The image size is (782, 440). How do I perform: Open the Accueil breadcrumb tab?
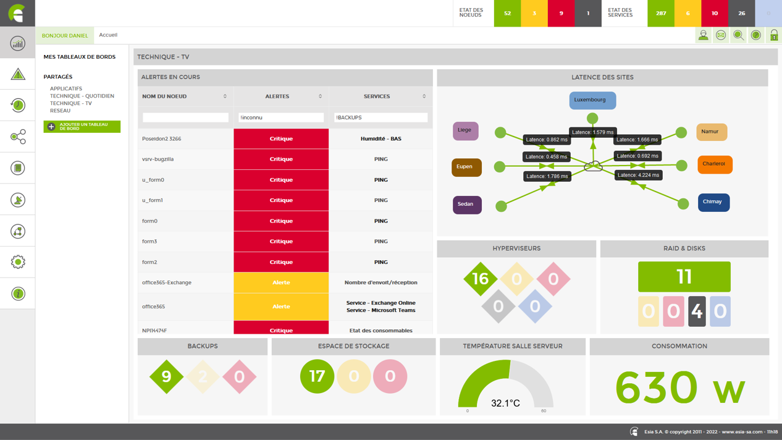pos(108,35)
